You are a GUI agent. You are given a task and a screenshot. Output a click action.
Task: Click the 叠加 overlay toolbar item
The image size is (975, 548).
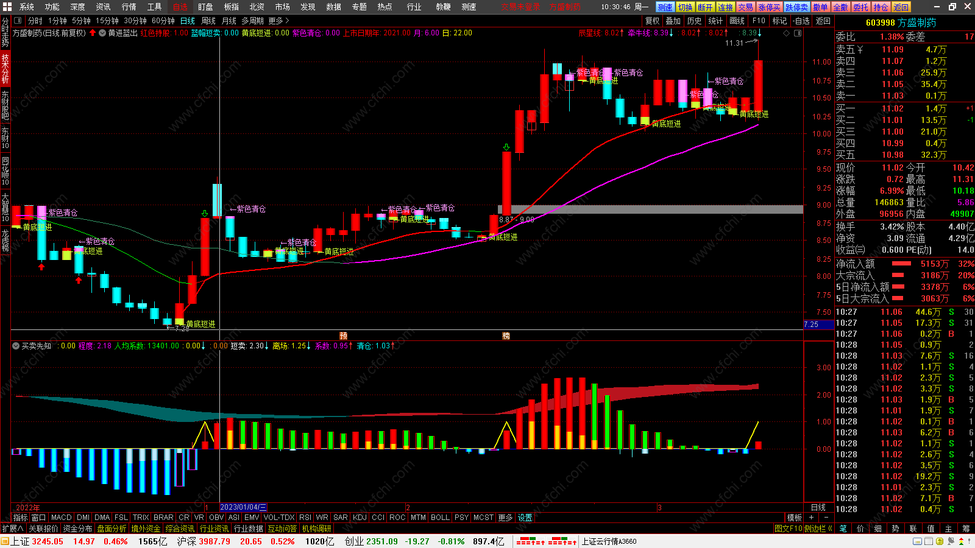click(673, 21)
